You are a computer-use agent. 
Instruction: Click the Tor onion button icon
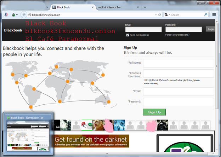click(13, 14)
